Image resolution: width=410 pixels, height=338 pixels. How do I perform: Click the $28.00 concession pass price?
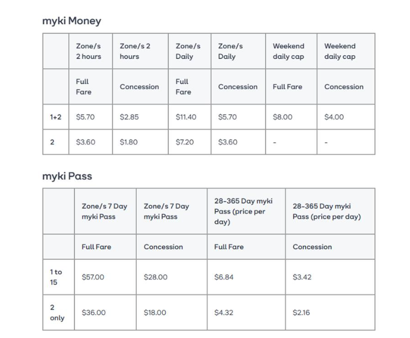click(155, 277)
